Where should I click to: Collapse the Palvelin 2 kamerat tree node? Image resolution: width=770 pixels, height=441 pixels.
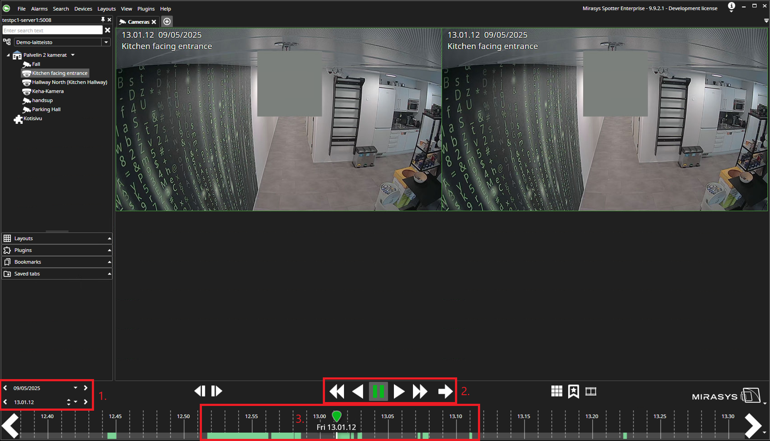point(8,55)
